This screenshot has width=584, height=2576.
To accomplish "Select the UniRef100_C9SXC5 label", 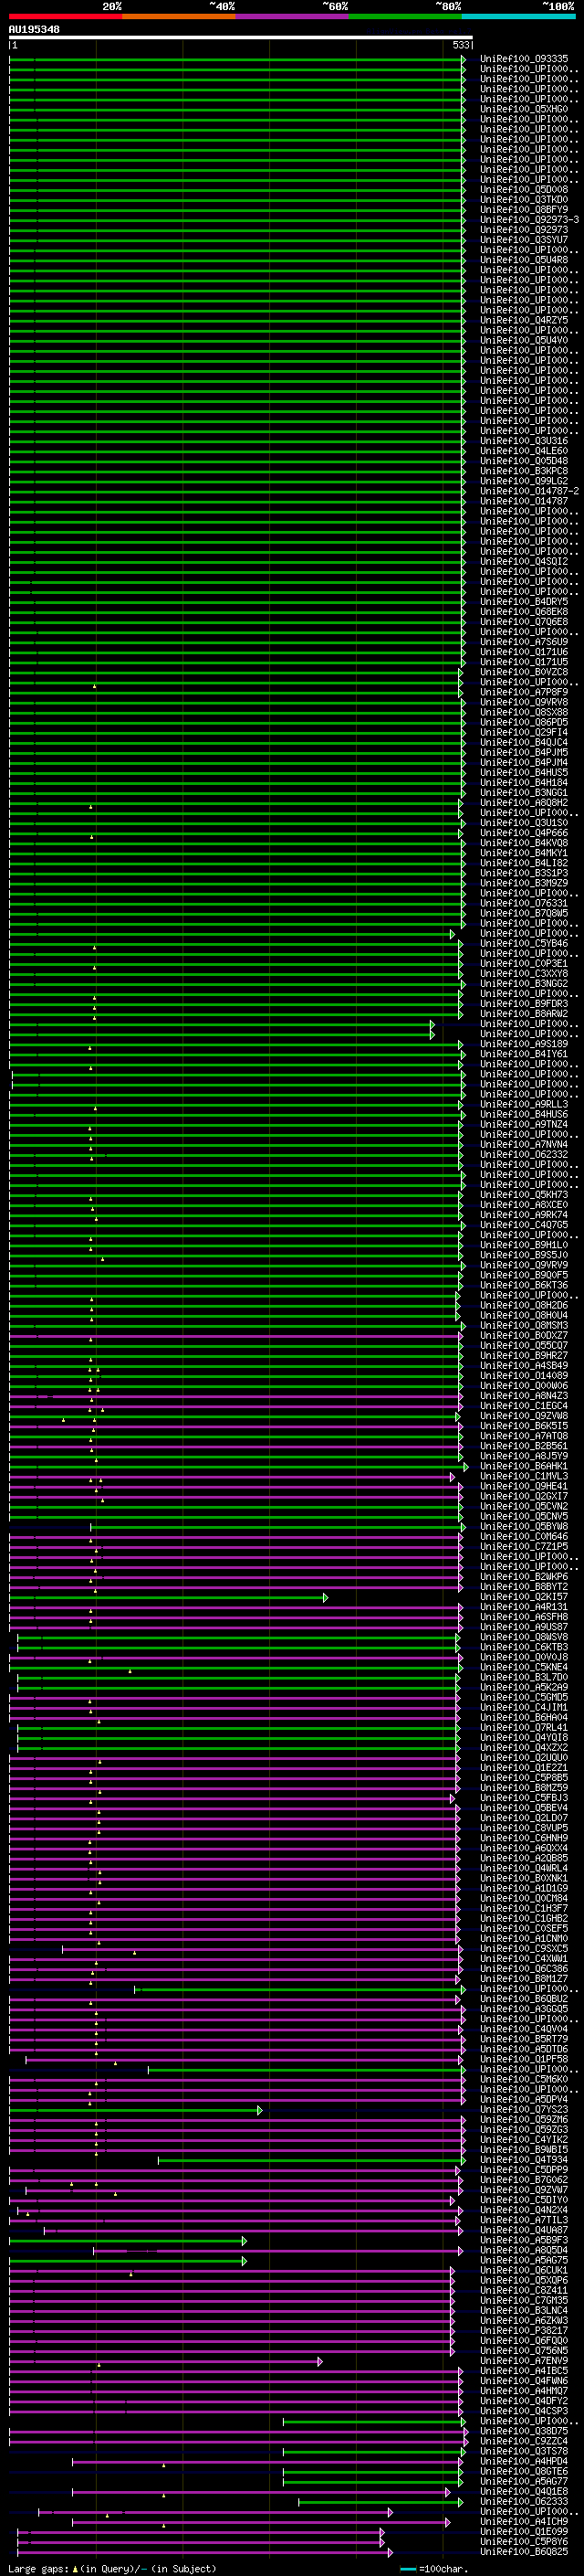I will tap(524, 1948).
